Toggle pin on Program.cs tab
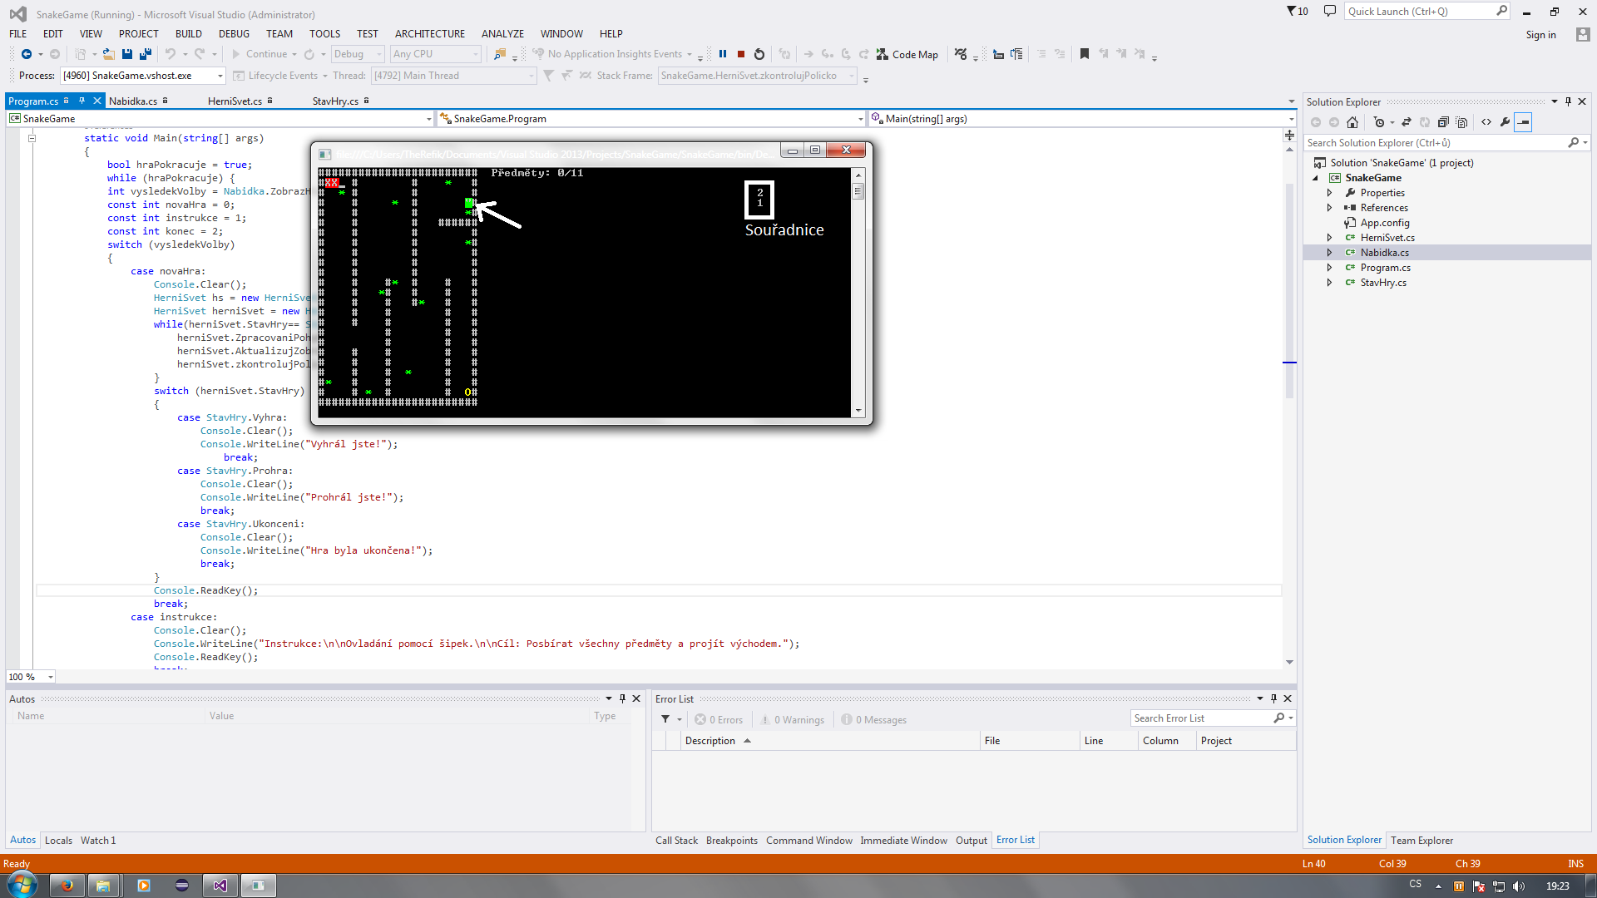This screenshot has width=1597, height=898. tap(82, 101)
